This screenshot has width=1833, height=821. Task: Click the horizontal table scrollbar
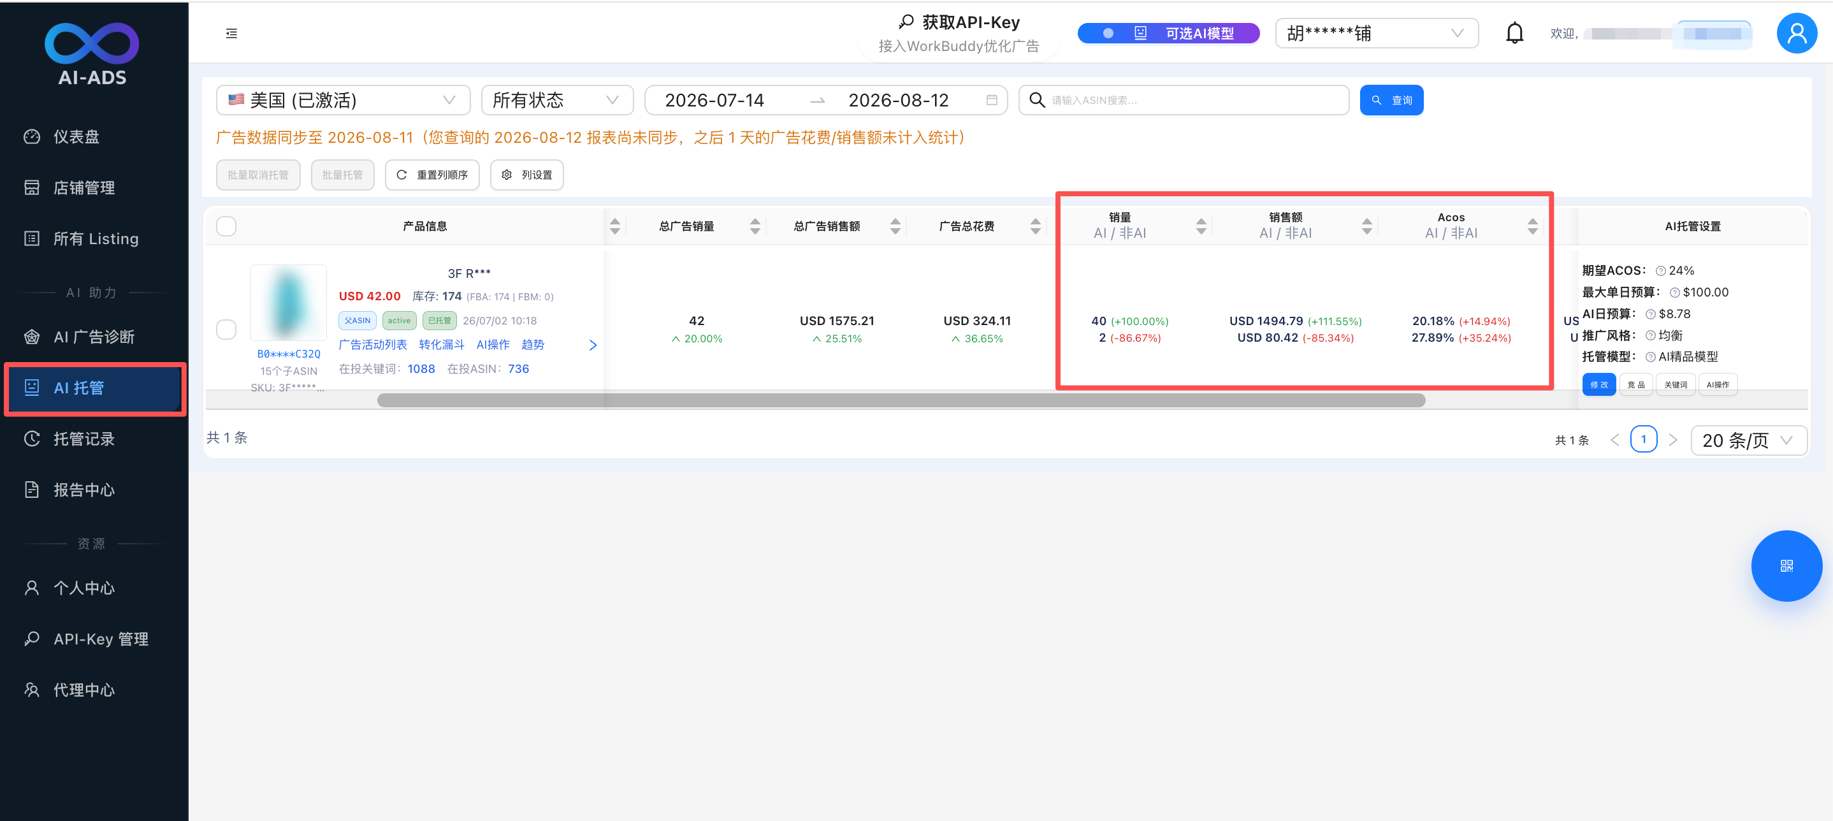point(901,400)
